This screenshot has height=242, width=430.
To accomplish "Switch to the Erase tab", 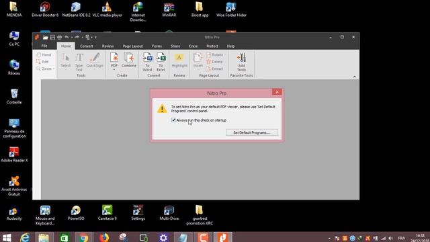I will point(193,46).
